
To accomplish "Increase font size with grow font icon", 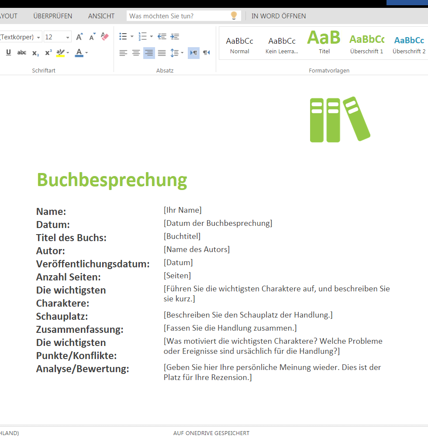I will 79,37.
